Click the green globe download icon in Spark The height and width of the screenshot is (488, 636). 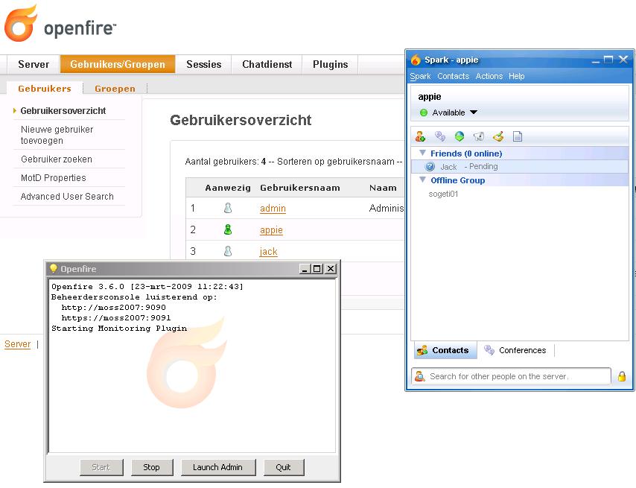click(459, 136)
